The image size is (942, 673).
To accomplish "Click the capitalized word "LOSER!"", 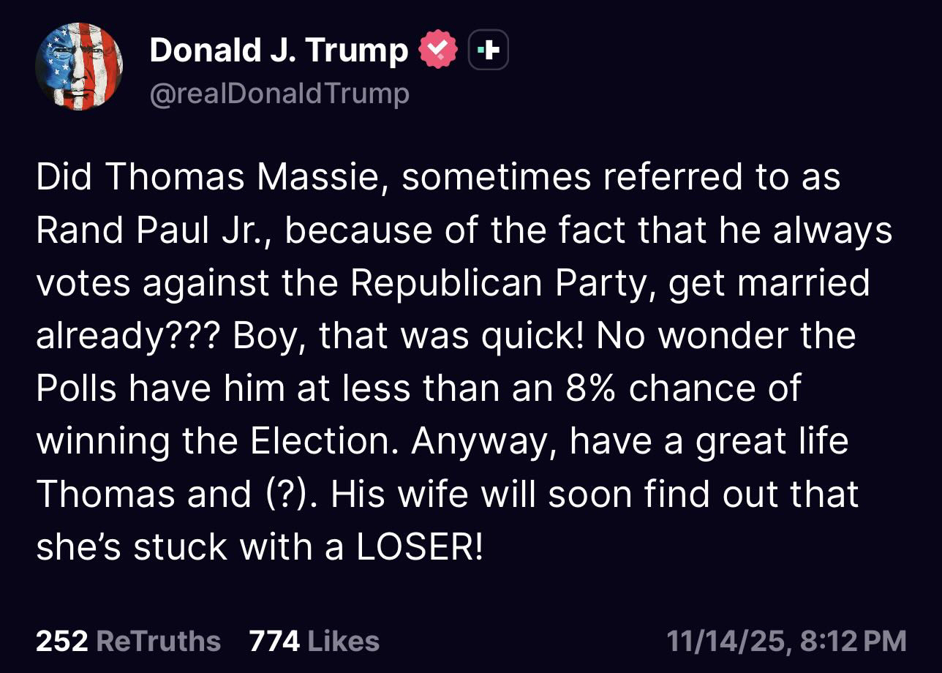I will click(419, 547).
